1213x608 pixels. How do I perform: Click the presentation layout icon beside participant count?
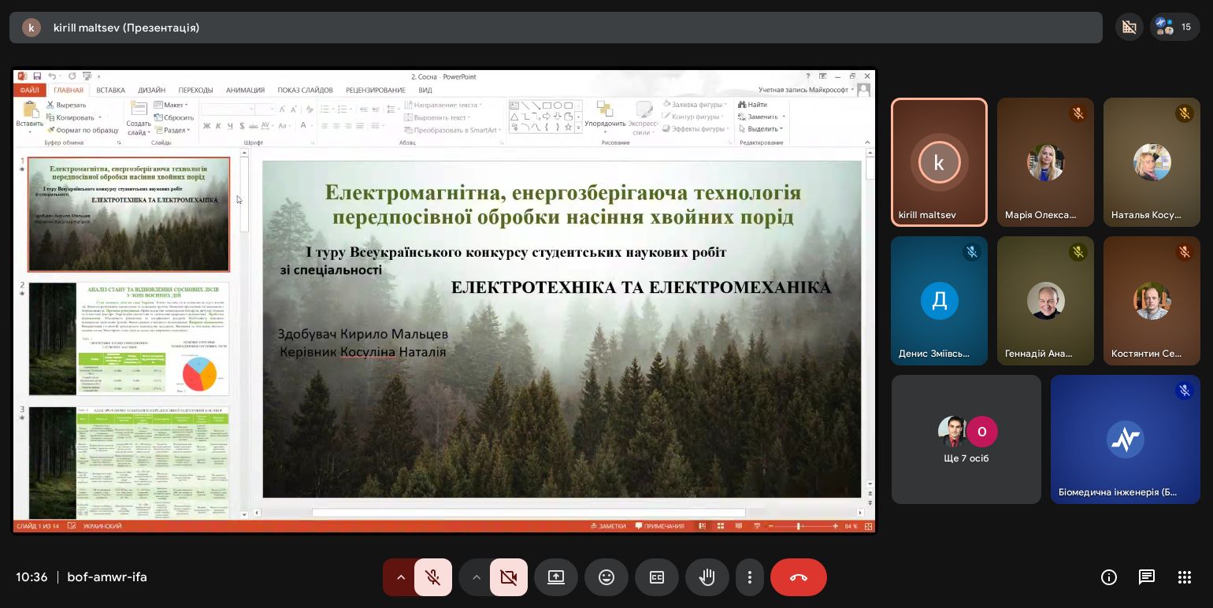(x=1130, y=27)
